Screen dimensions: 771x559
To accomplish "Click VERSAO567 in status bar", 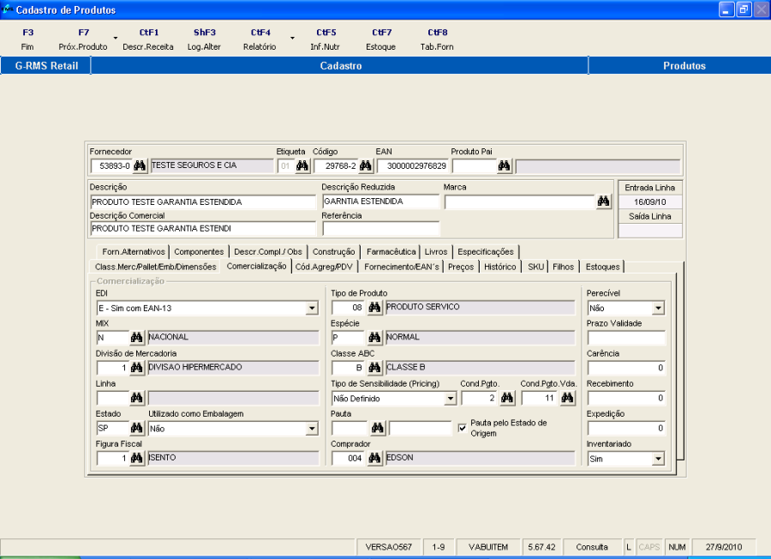I will click(x=388, y=547).
